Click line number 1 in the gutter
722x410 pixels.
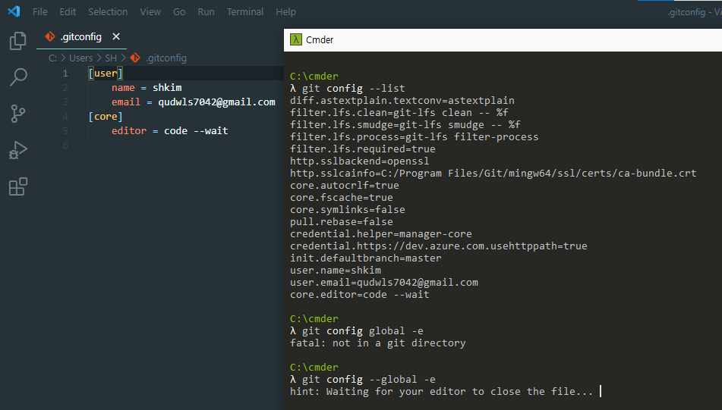coord(65,73)
